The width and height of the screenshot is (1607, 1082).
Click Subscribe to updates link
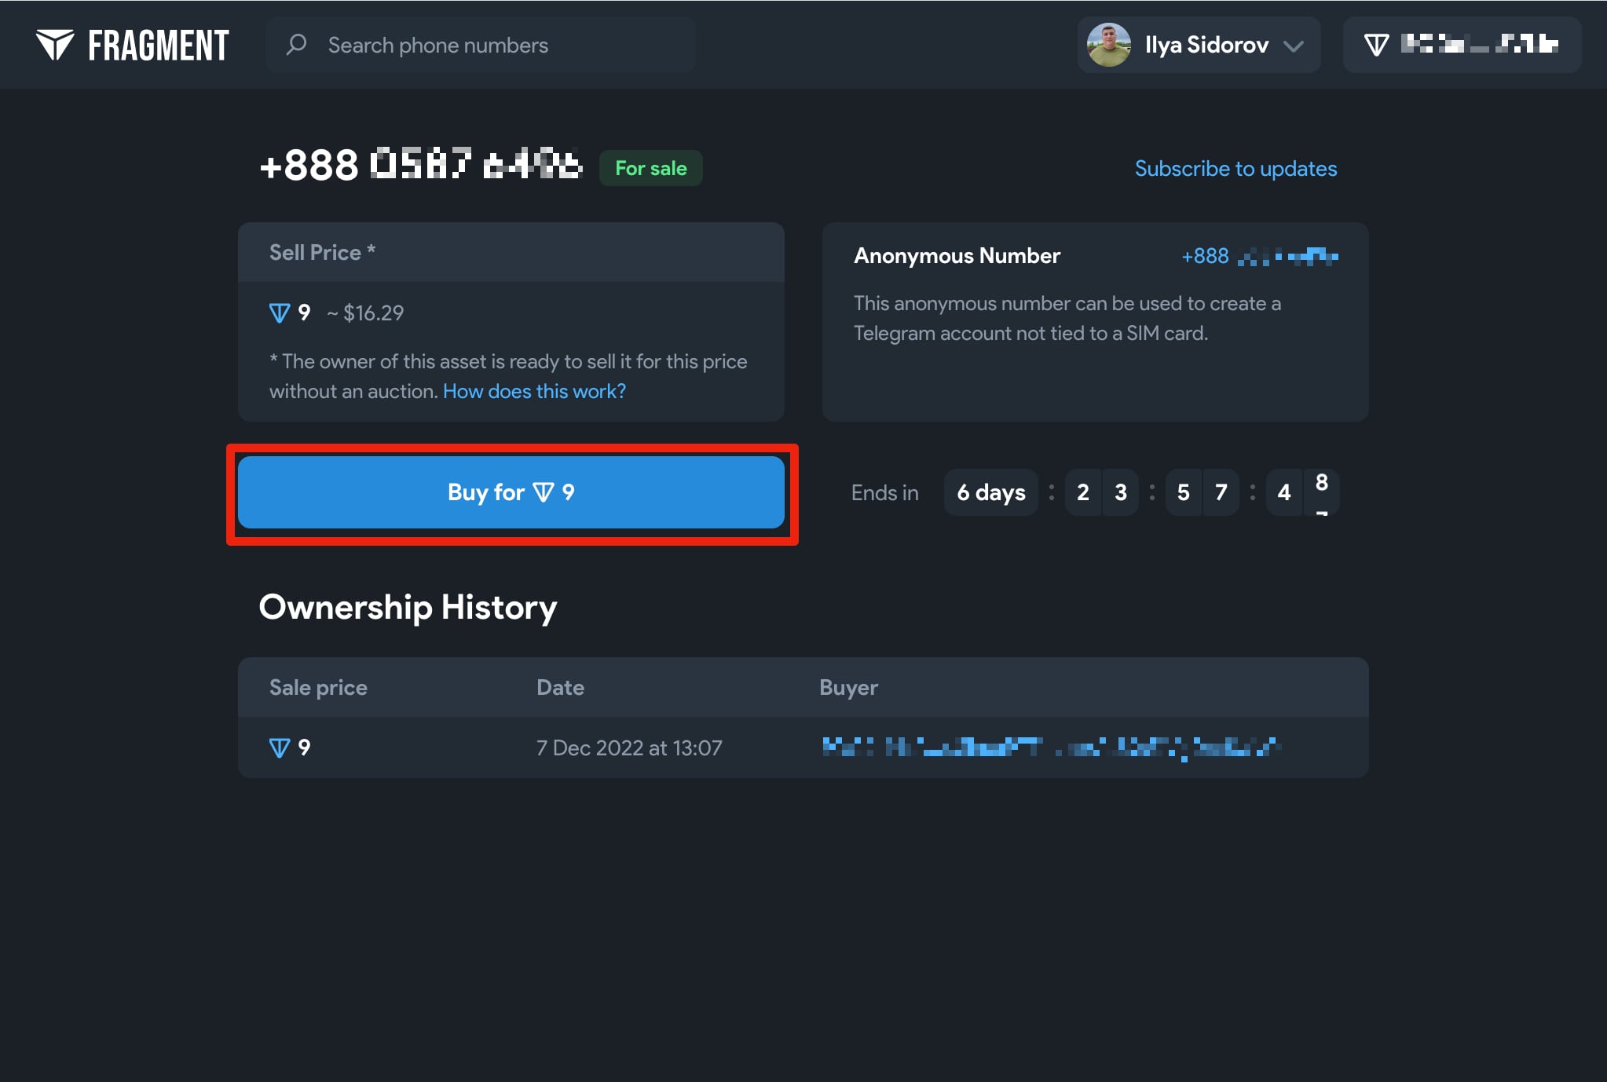point(1235,168)
